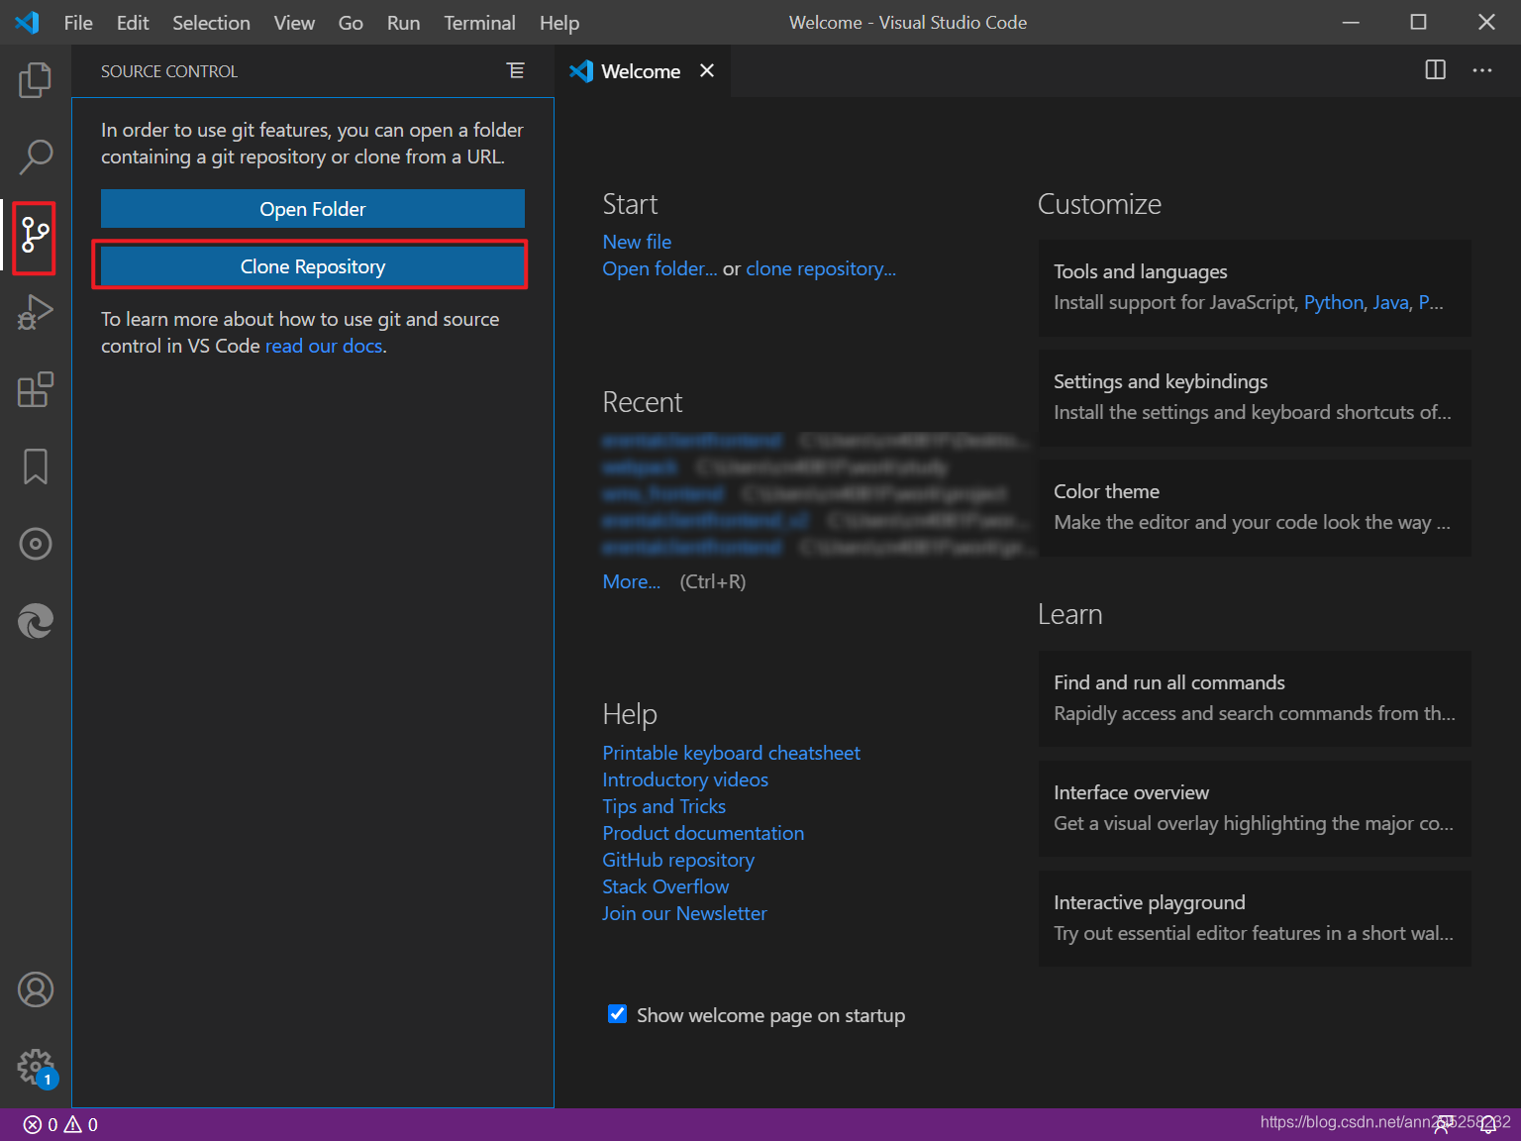This screenshot has height=1141, width=1521.
Task: Click Join our Newsletter link
Action: (684, 913)
